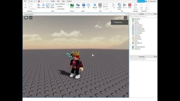Screen dimensions: 180x101
Task: Click the Resume playback button
Action: tap(125, 6)
